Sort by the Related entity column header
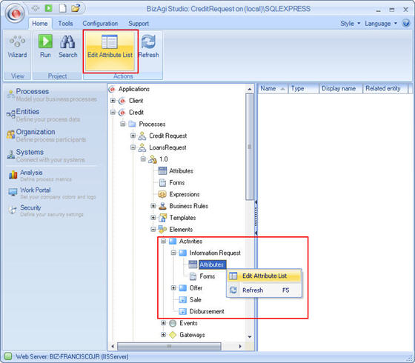This screenshot has height=363, width=415. click(385, 88)
